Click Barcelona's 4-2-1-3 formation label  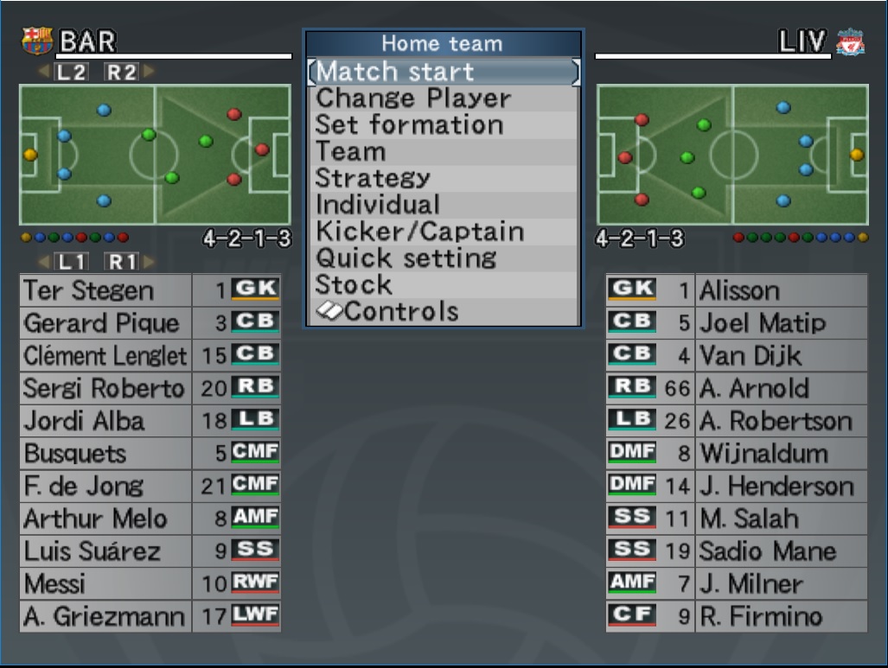pos(246,239)
